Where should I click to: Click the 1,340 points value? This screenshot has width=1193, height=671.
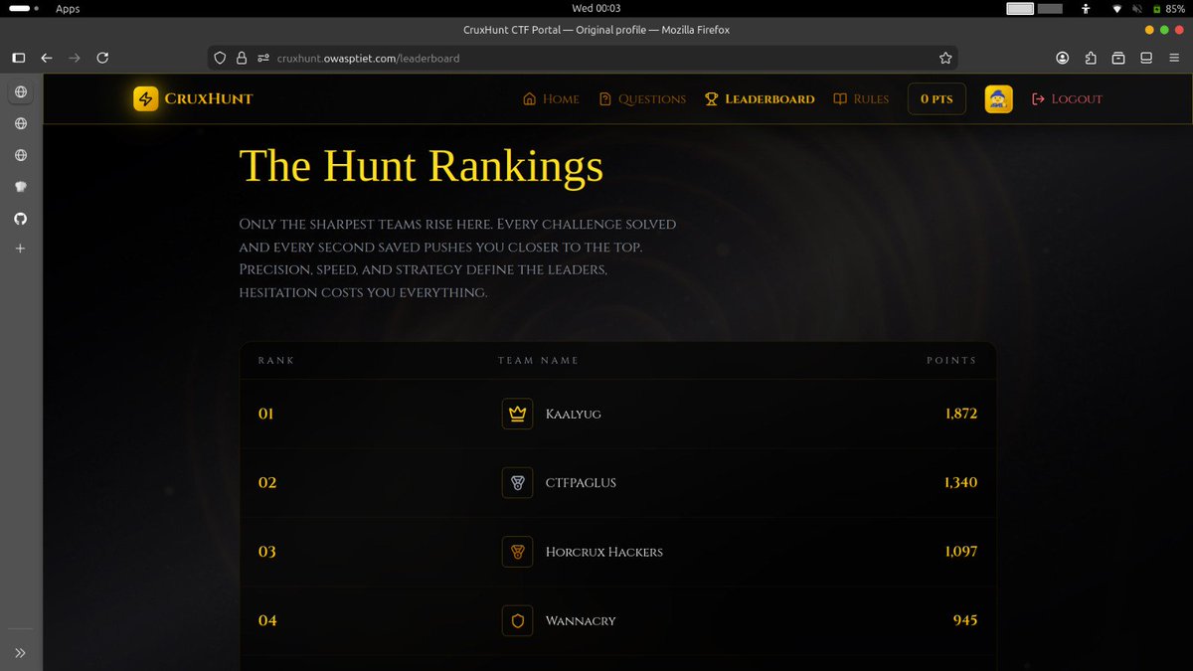[960, 482]
